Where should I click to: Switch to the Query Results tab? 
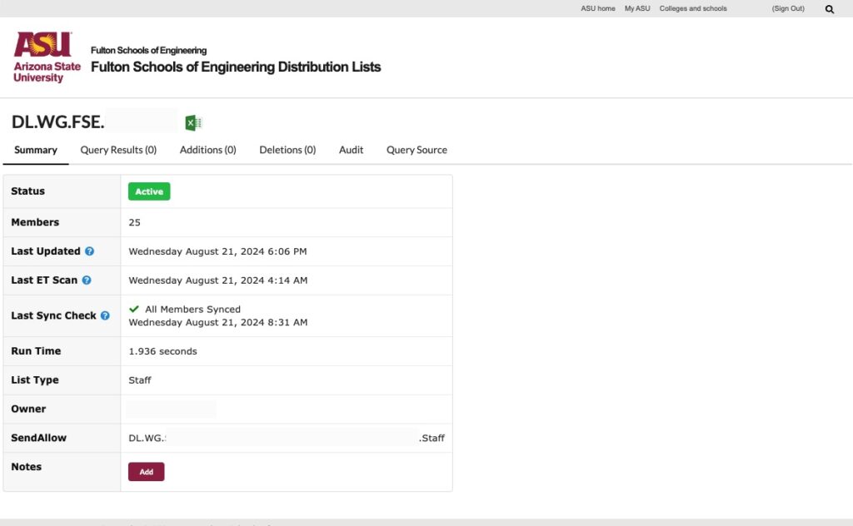117,150
